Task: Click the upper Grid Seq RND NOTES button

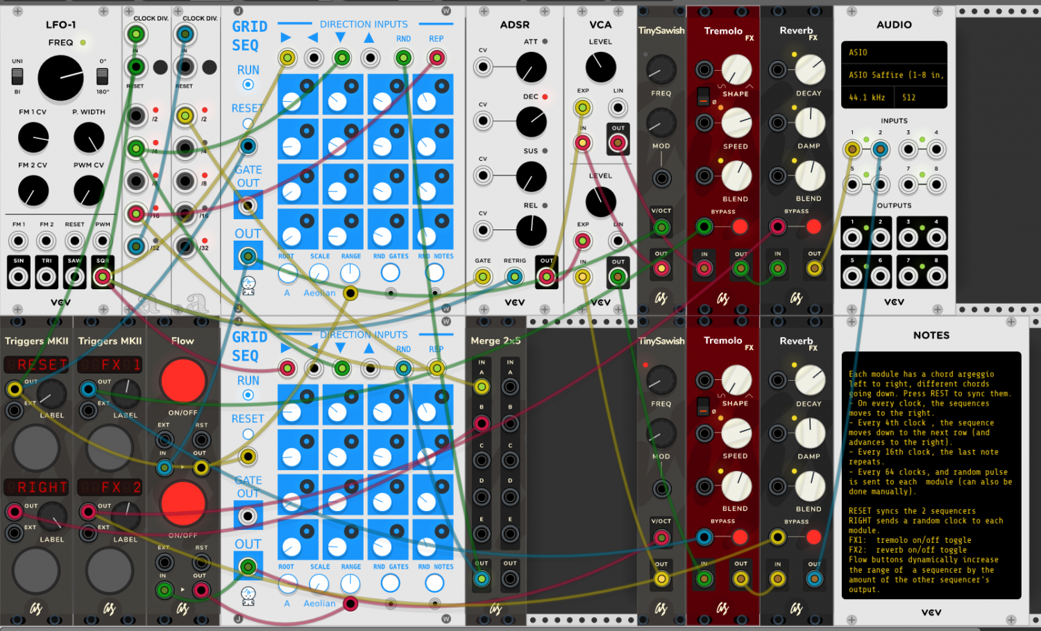Action: tap(434, 273)
